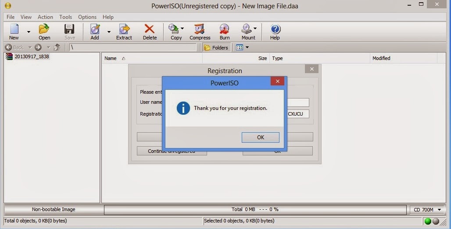Click OK in the PowerISO message box
Screen dimensions: 451x229
[260, 137]
